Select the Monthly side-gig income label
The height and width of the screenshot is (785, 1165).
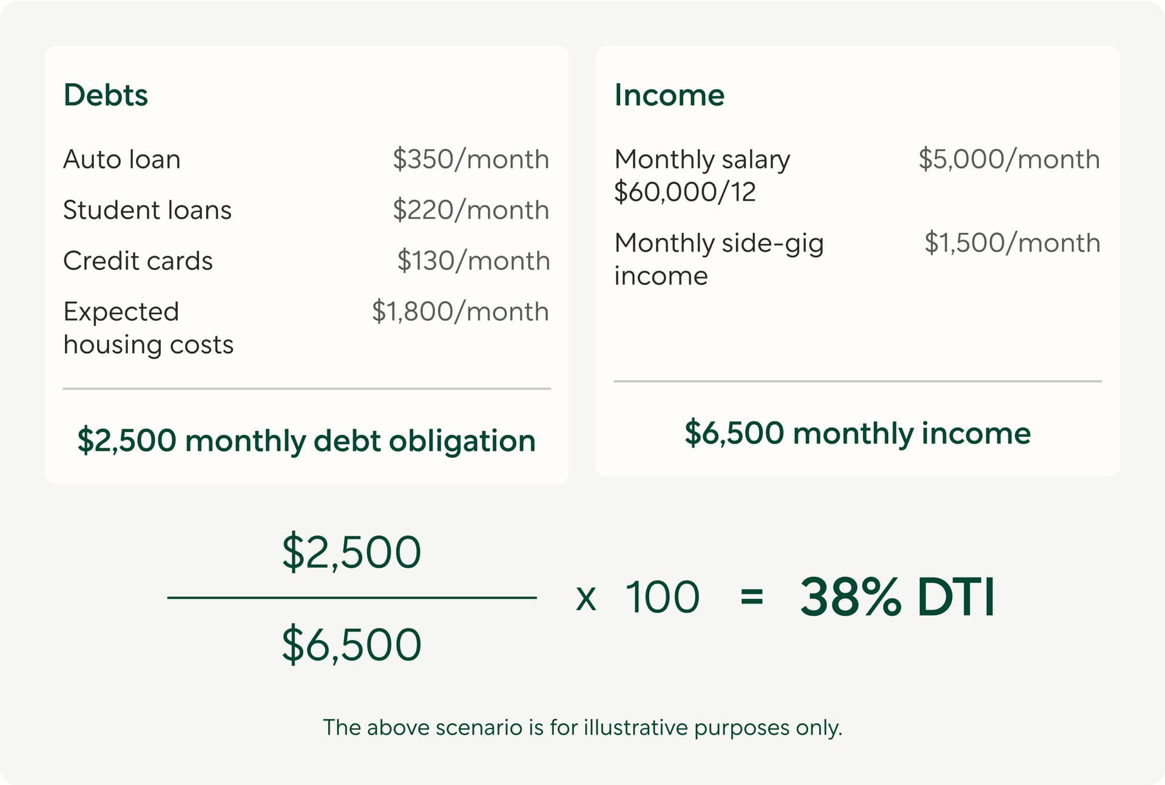point(718,259)
